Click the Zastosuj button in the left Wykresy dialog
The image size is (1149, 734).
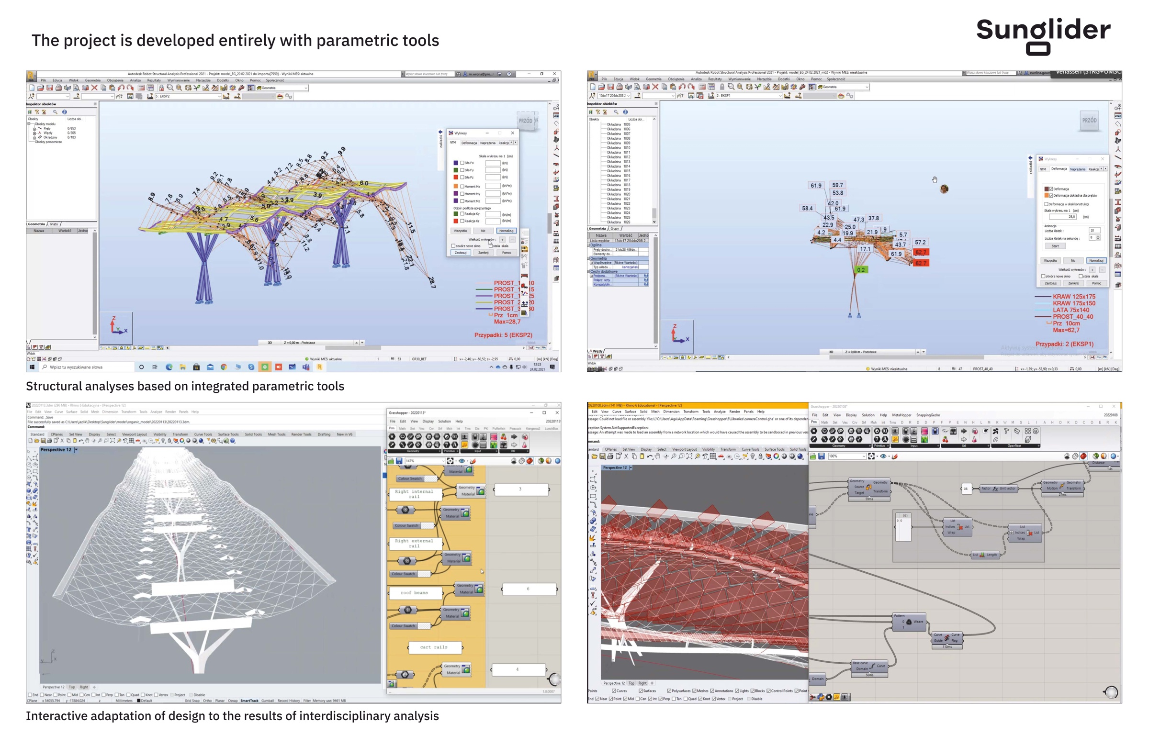tap(461, 253)
